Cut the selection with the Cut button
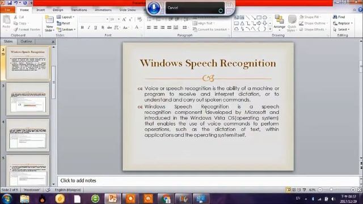Viewport: 363px width, 204px height. pyautogui.click(x=19, y=17)
